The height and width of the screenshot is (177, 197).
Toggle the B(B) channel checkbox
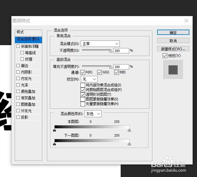tap(117, 72)
